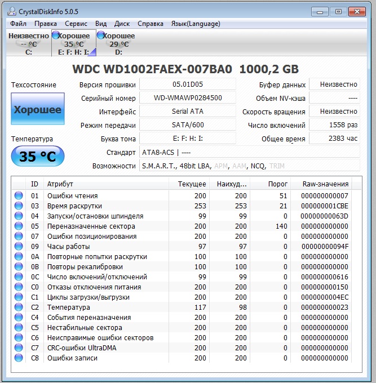Image resolution: width=376 pixels, height=383 pixels.
Task: Select the C: drive with unknown status
Action: 29,44
